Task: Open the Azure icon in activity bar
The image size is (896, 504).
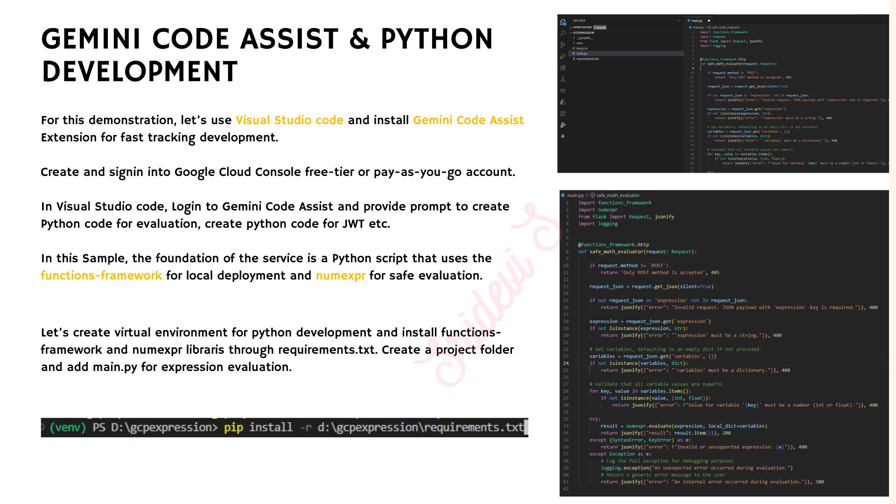Action: pyautogui.click(x=563, y=102)
